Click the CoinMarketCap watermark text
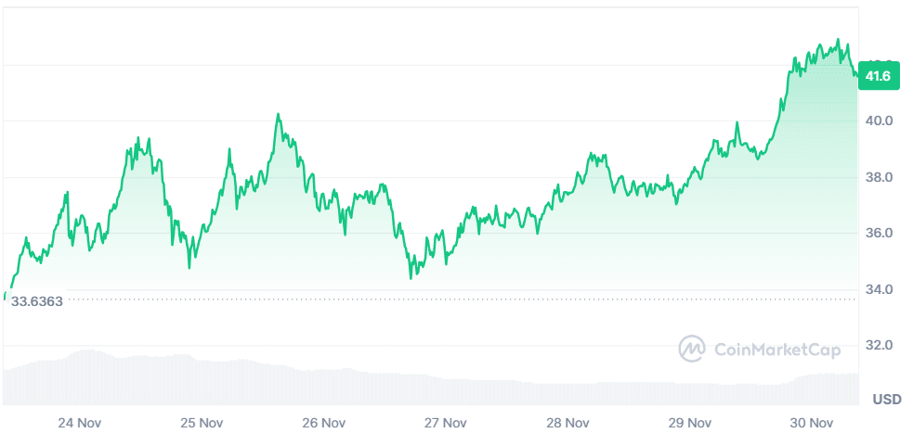Image resolution: width=913 pixels, height=433 pixels. 776,350
